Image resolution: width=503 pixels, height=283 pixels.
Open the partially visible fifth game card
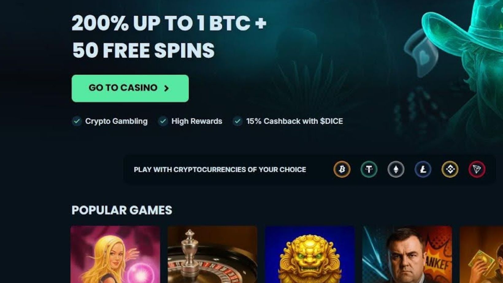coord(481,255)
